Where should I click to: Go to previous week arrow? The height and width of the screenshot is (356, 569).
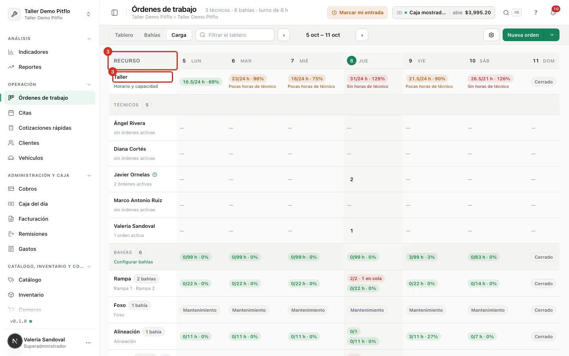284,35
